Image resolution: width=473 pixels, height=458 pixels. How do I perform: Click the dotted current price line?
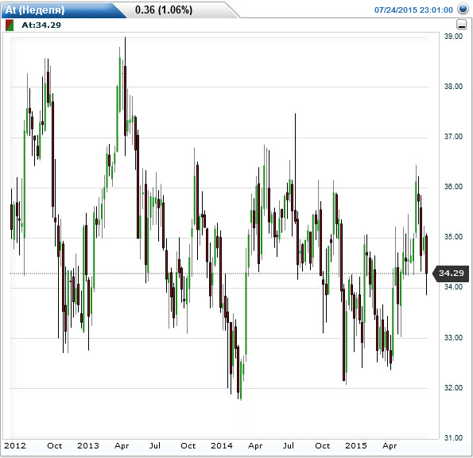221,274
